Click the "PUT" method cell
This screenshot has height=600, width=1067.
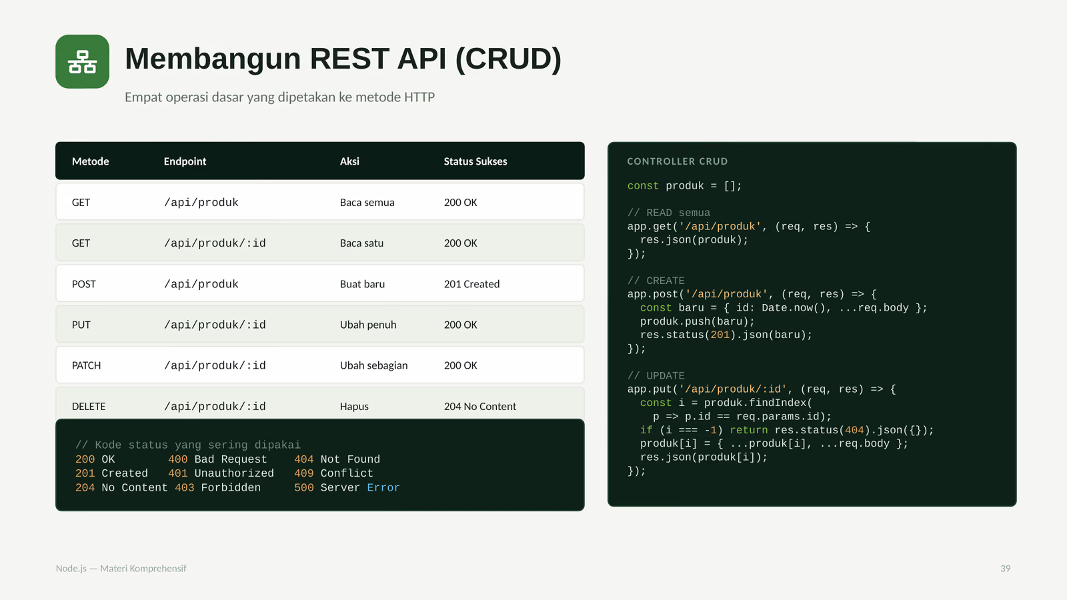(x=81, y=325)
